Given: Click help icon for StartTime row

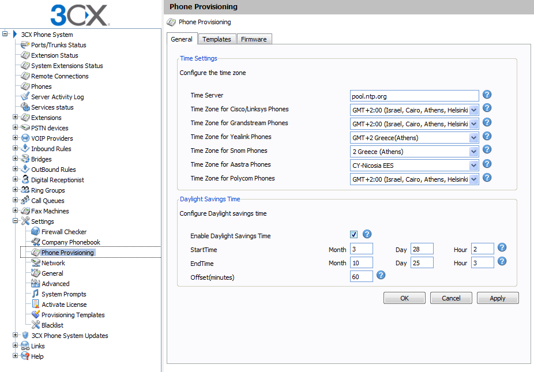Looking at the screenshot, I should [x=502, y=247].
